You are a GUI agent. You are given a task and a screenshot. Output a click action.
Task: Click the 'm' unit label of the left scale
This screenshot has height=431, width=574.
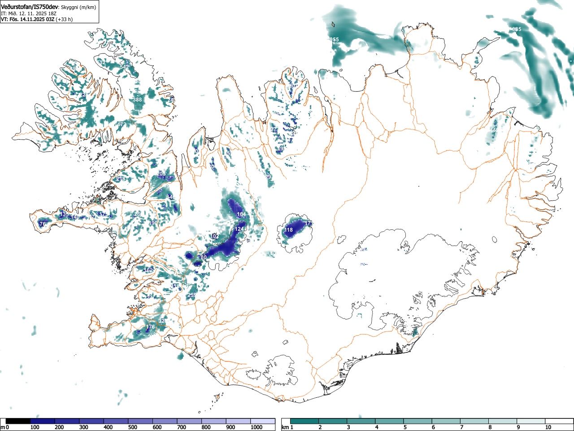(3, 427)
